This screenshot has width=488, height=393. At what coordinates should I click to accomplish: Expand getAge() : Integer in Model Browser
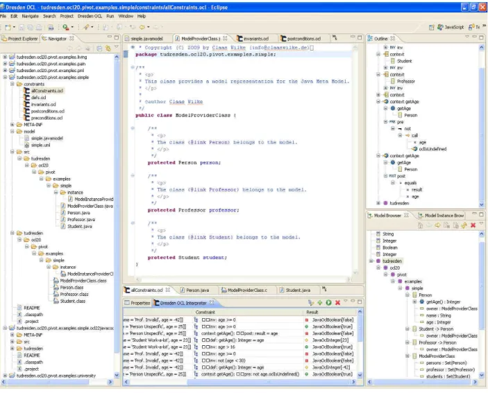click(x=414, y=302)
